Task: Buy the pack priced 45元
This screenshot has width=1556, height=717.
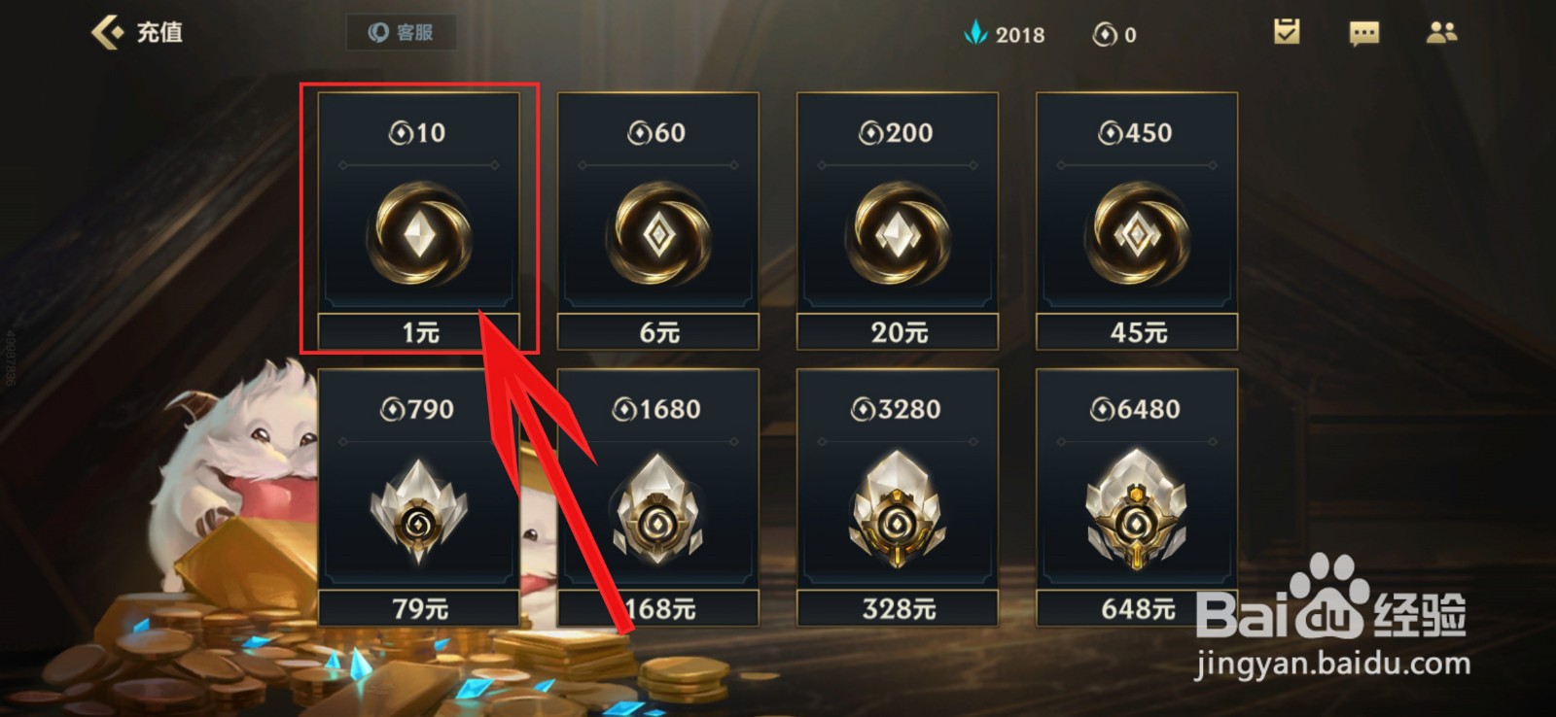Action: click(1137, 332)
